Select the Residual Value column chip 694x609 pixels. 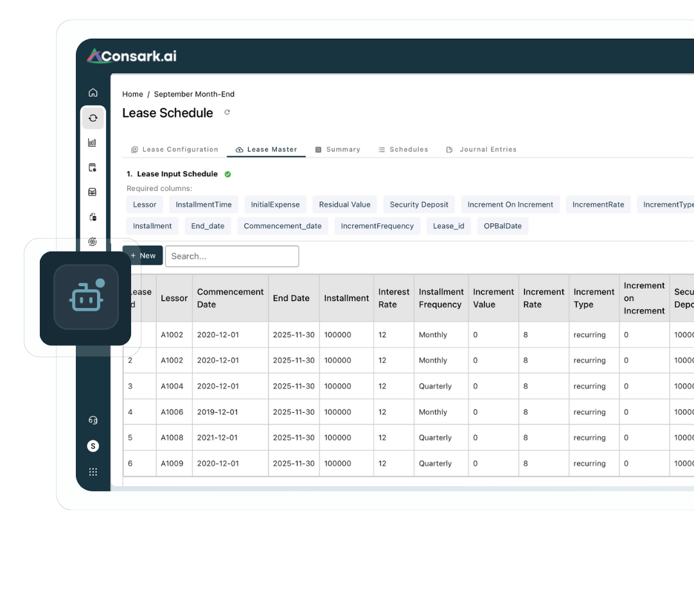344,205
